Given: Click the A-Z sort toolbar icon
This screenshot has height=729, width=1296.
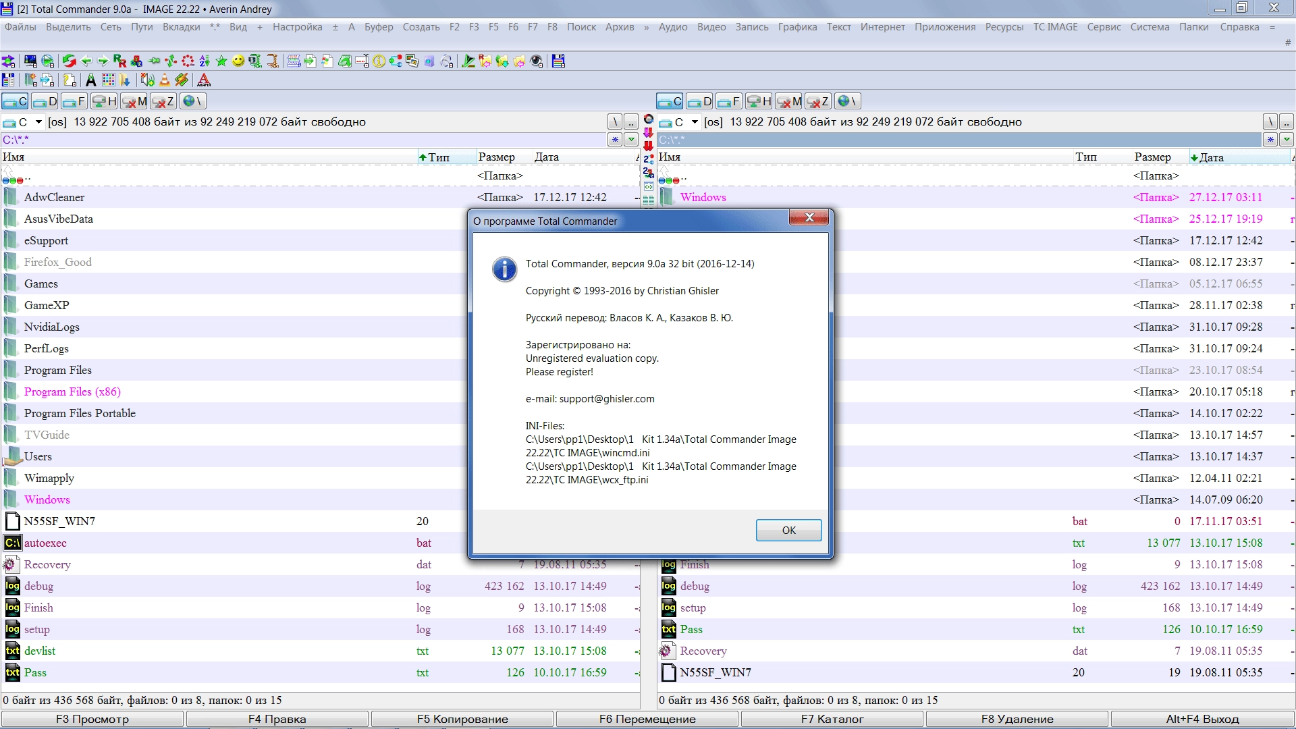Looking at the screenshot, I should [x=205, y=61].
